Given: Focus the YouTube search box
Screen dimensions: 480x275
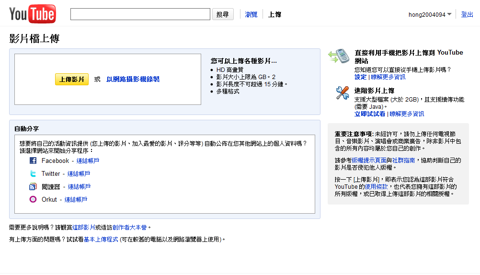Looking at the screenshot, I should 140,14.
